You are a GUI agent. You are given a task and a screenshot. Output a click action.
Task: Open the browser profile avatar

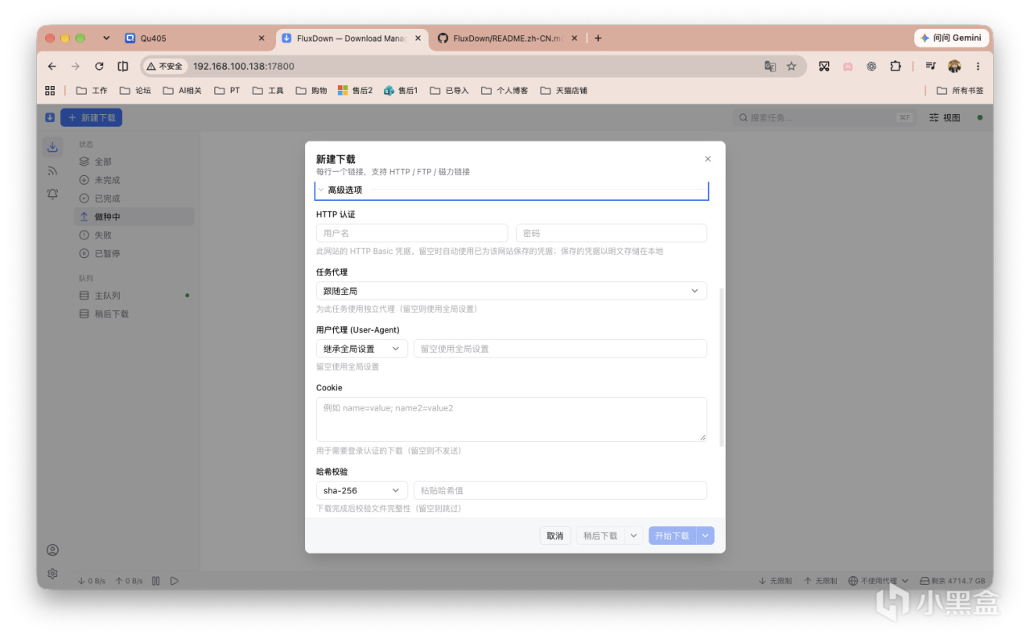click(x=954, y=67)
